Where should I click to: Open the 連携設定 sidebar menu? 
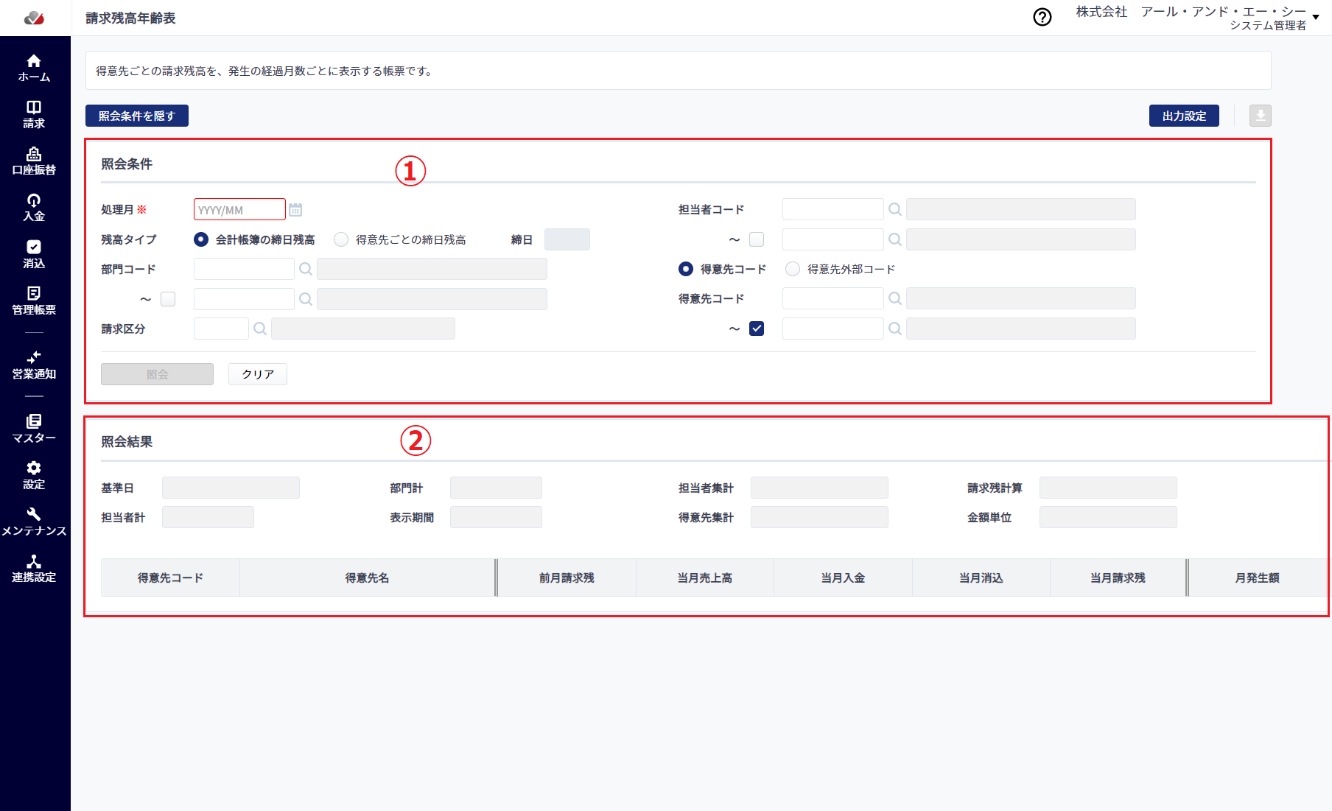point(34,568)
